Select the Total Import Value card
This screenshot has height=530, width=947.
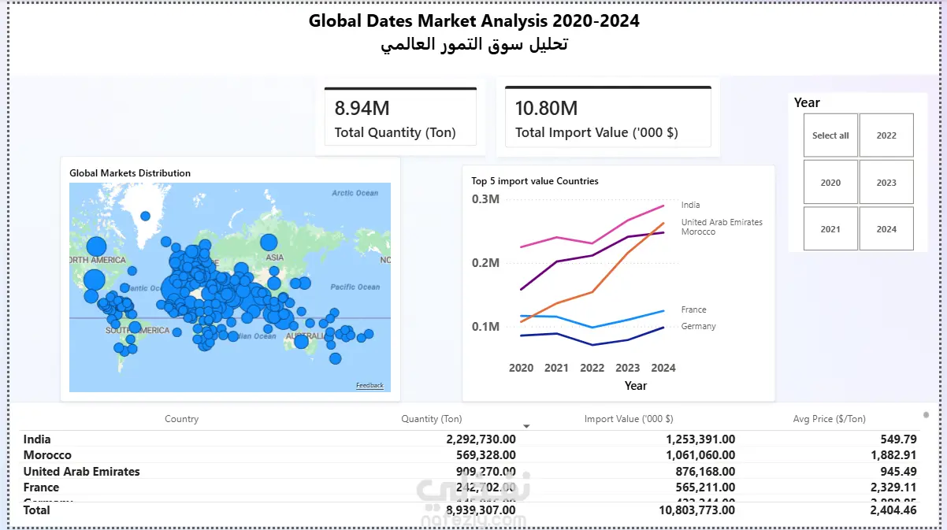[x=607, y=118]
